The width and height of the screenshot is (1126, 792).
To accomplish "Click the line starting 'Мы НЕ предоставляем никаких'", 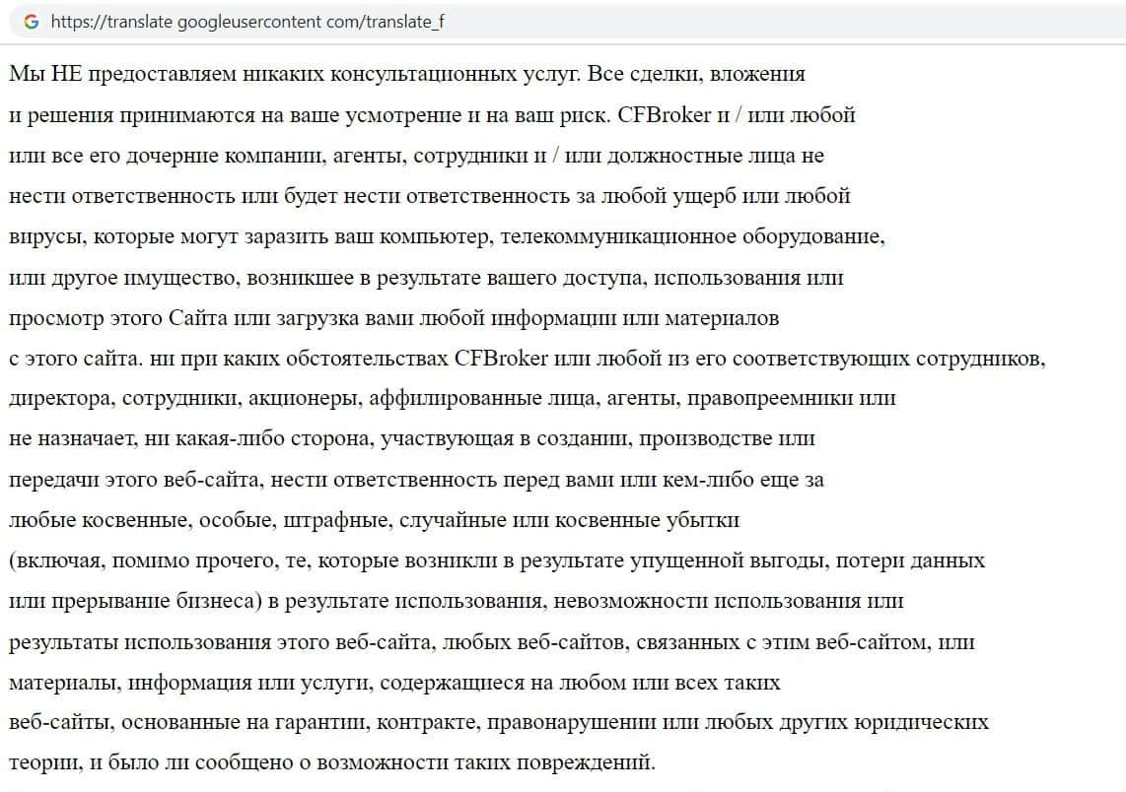I will point(407,74).
